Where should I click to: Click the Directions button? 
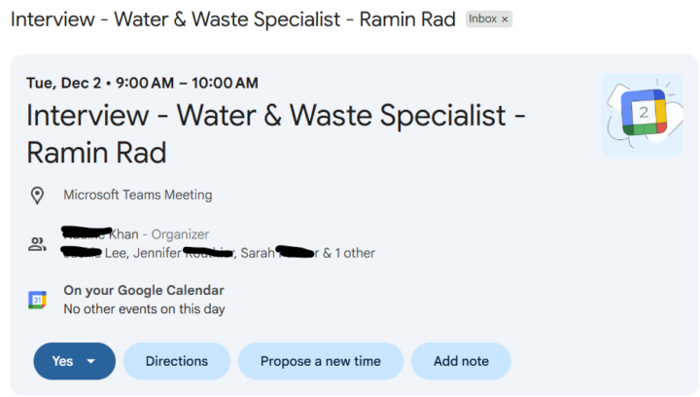point(177,361)
